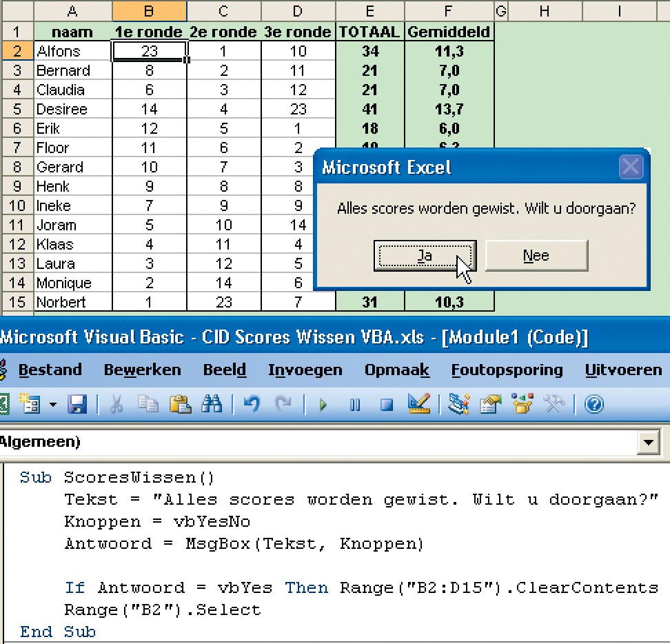Image resolution: width=670 pixels, height=644 pixels.
Task: Close the Microsoft Excel message box
Action: tap(631, 167)
